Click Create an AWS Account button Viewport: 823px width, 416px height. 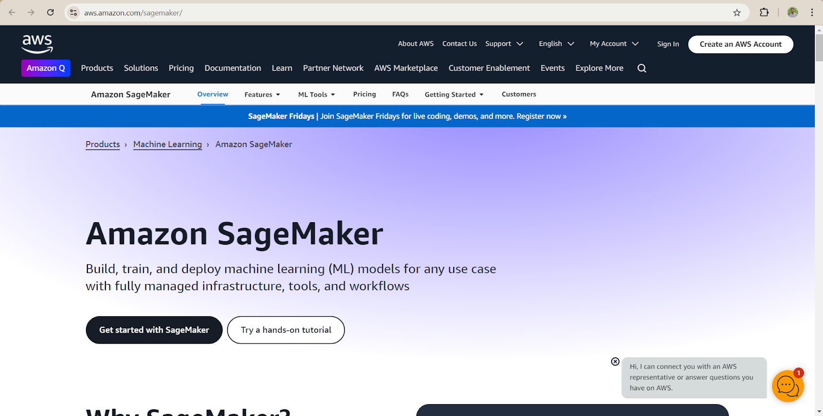[x=741, y=44]
